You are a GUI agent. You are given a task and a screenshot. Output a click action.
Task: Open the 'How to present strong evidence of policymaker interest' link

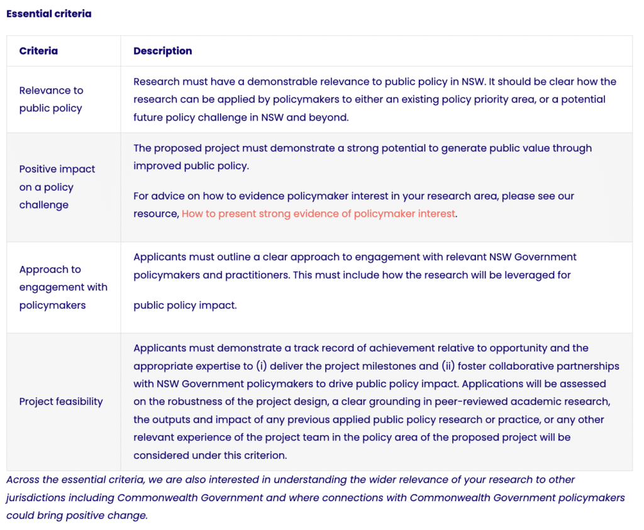[x=318, y=214]
